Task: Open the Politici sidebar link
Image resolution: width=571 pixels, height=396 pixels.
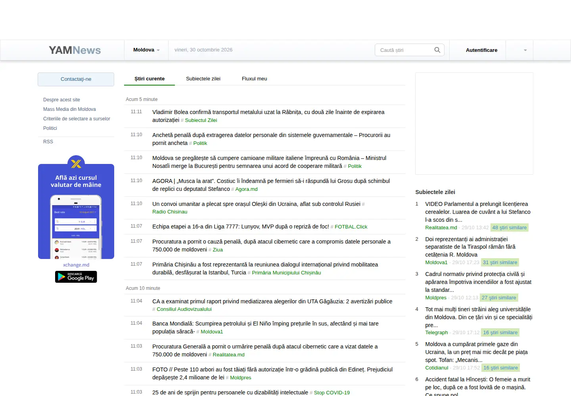Action: 50,128
